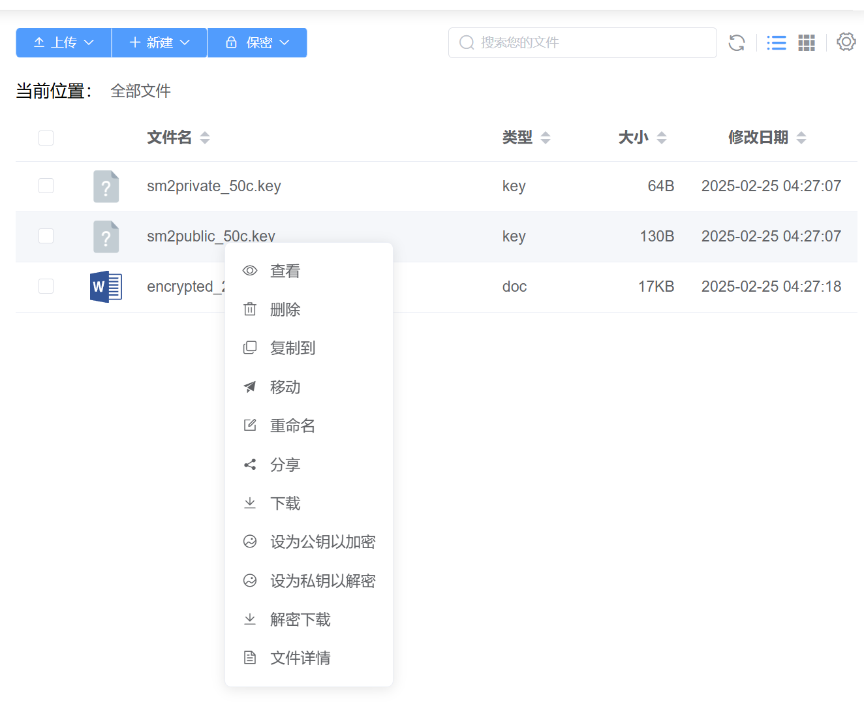
Task: Click Word icon of encrypted doc file
Action: [106, 287]
